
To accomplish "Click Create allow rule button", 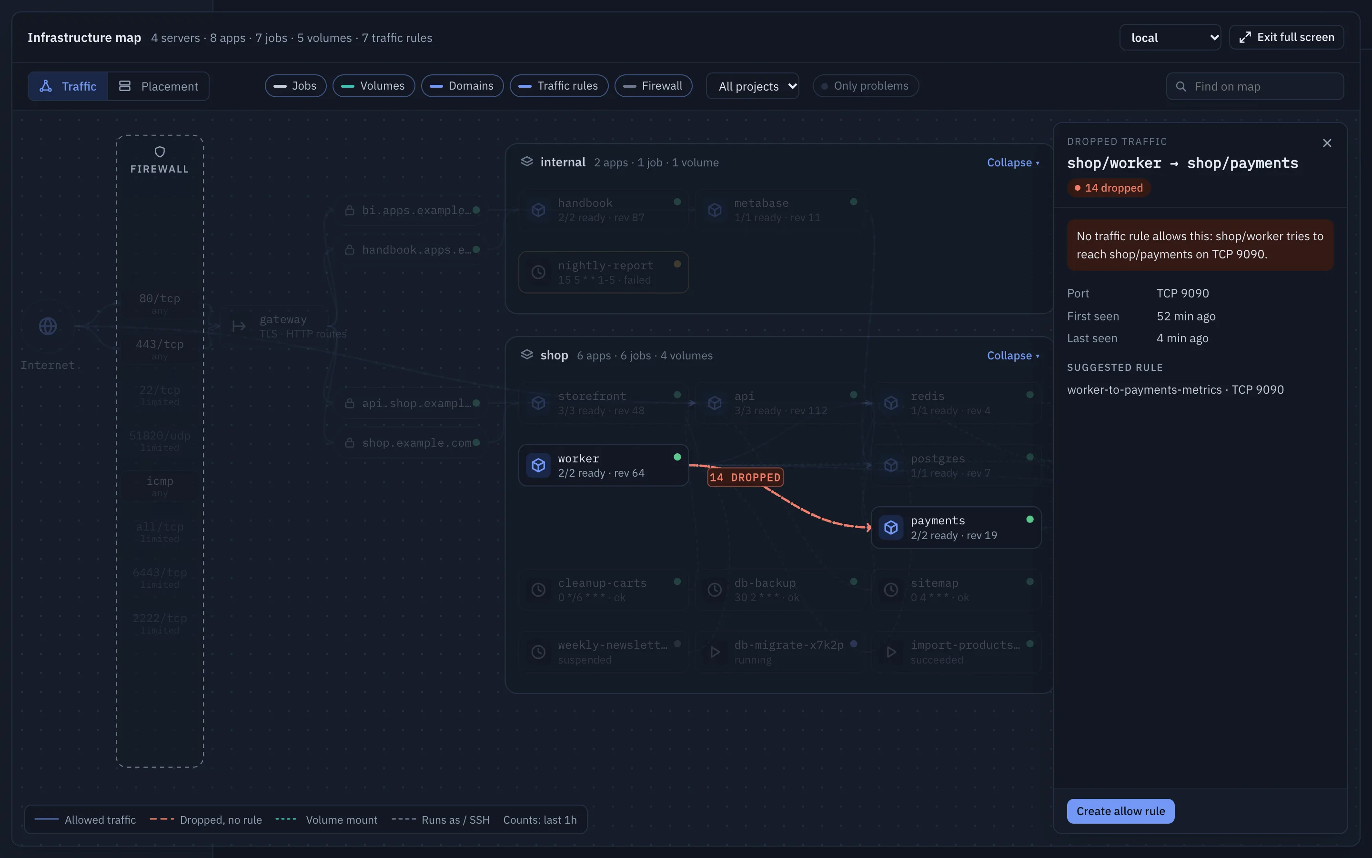I will pos(1120,811).
